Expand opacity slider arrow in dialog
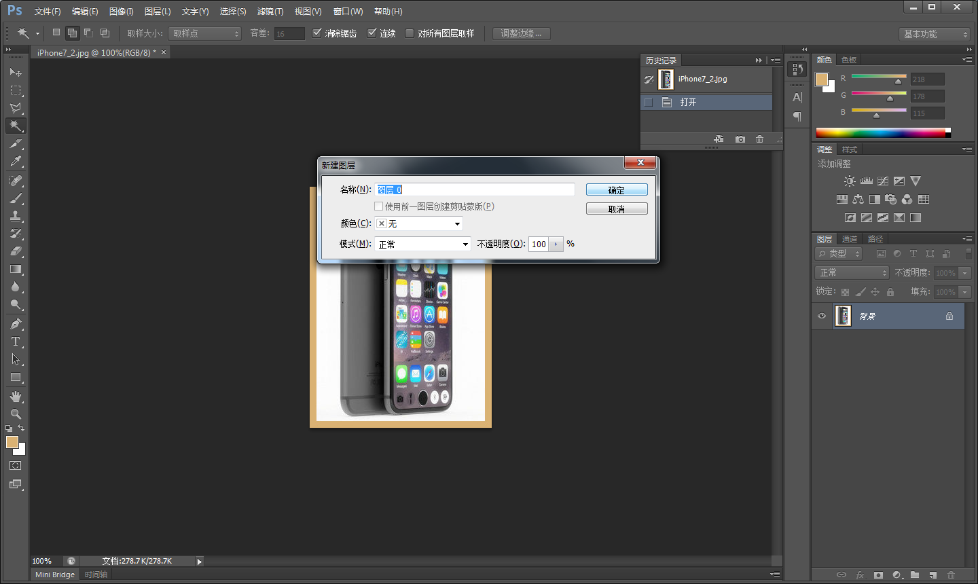 click(x=556, y=244)
